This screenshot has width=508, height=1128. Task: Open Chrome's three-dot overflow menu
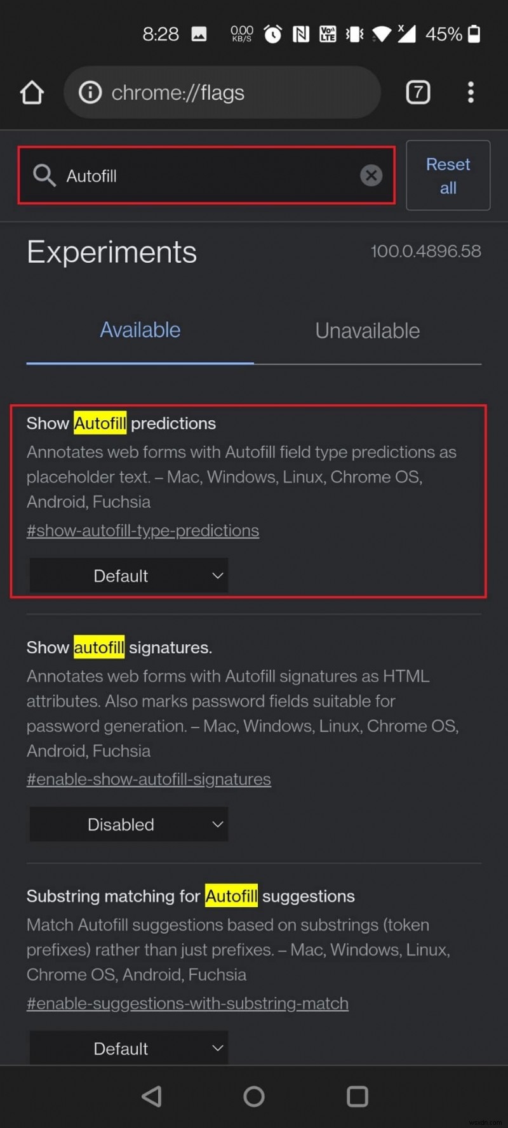coord(471,92)
